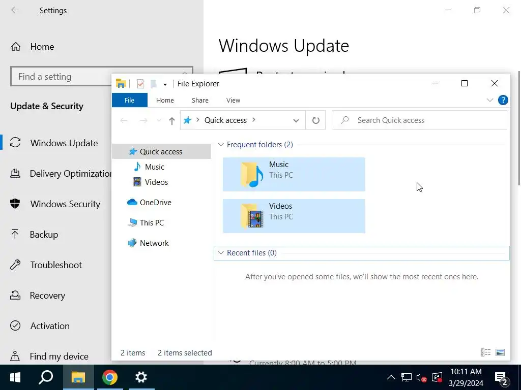Click the File Explorer taskbar icon

coord(78,377)
